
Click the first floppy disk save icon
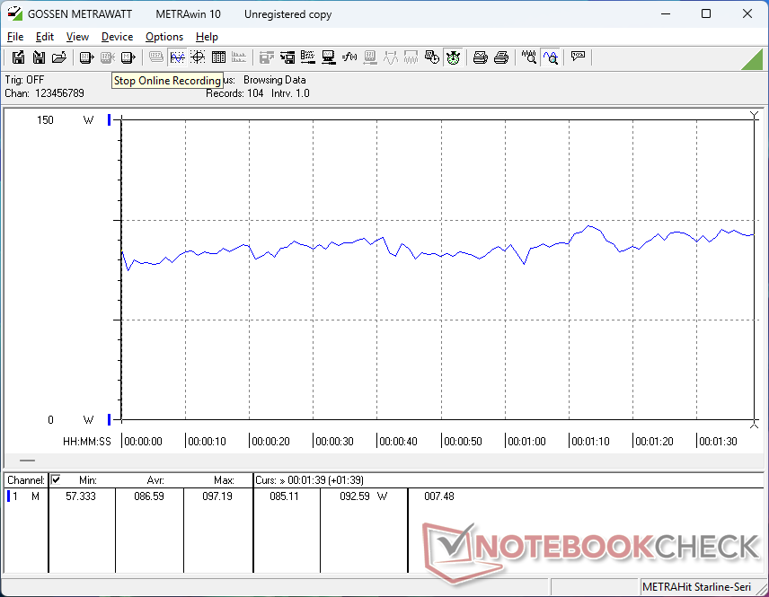click(x=18, y=57)
